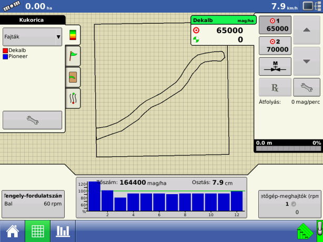Select the Dekalb variety label

tap(17, 51)
